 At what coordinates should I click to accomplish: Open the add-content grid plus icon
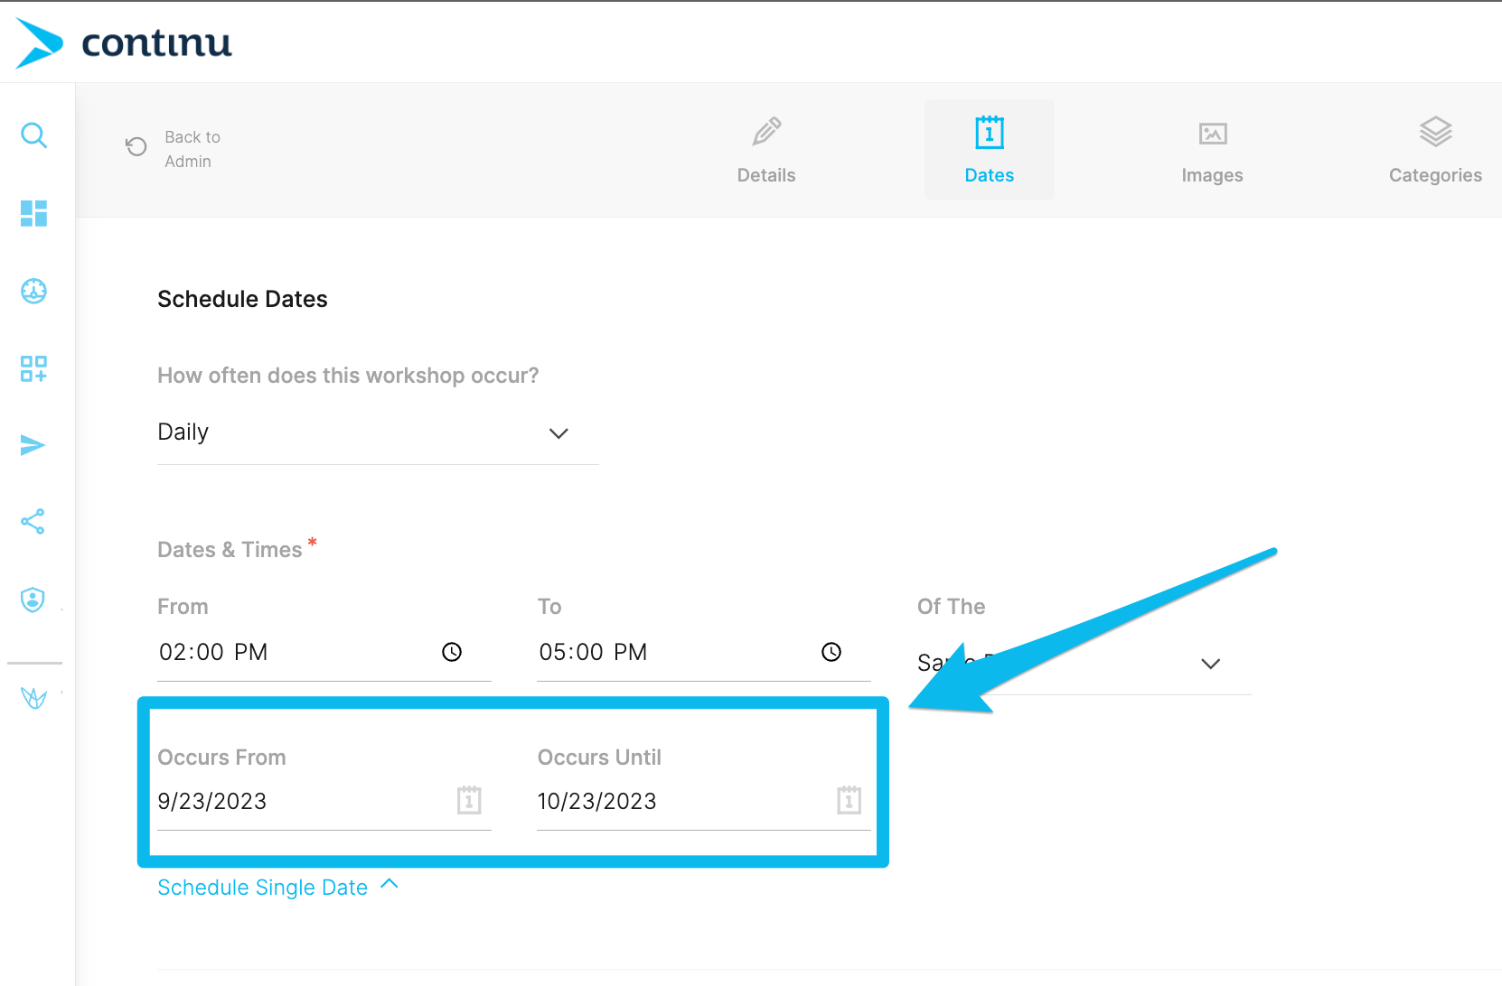click(x=34, y=368)
